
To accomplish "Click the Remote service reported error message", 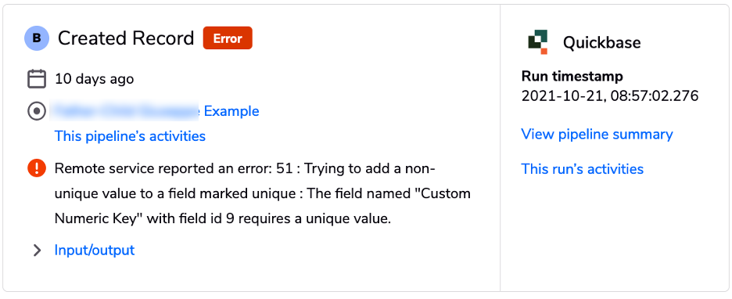I will [x=262, y=193].
